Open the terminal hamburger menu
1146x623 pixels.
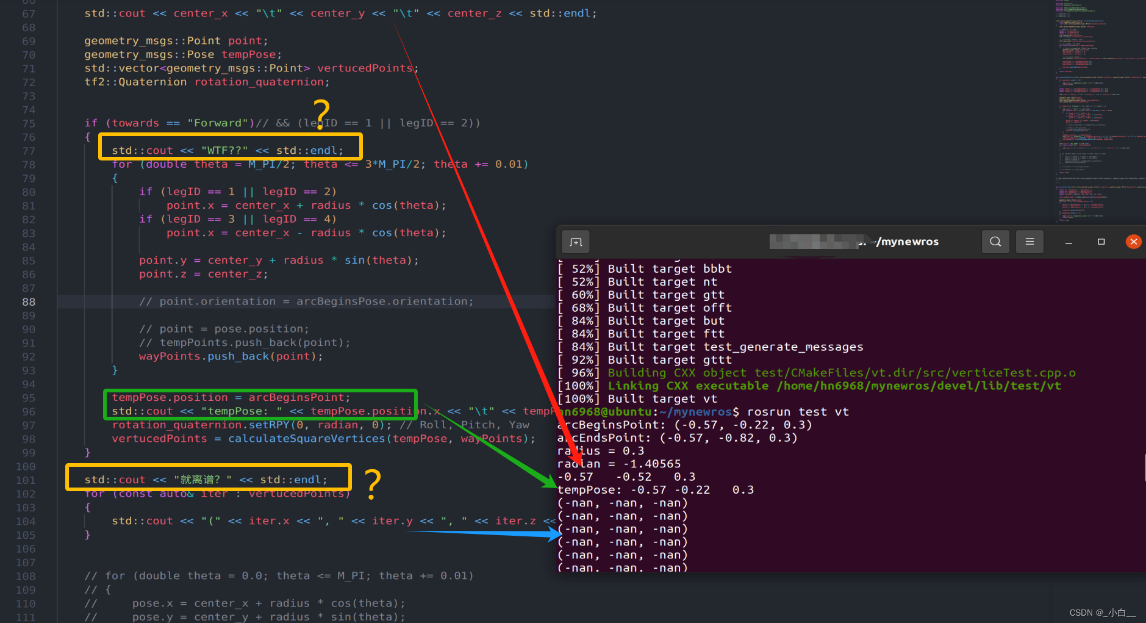point(1030,242)
